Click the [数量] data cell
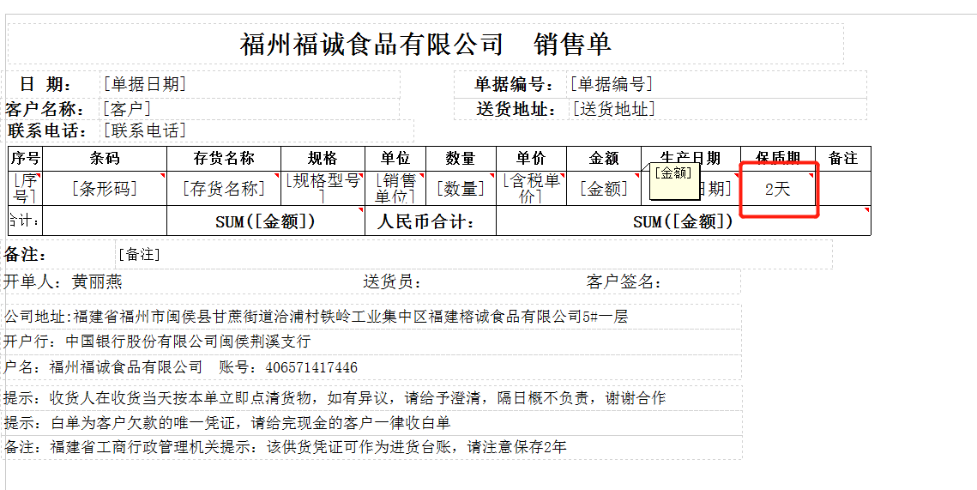Screen dimensions: 977x490 461,188
